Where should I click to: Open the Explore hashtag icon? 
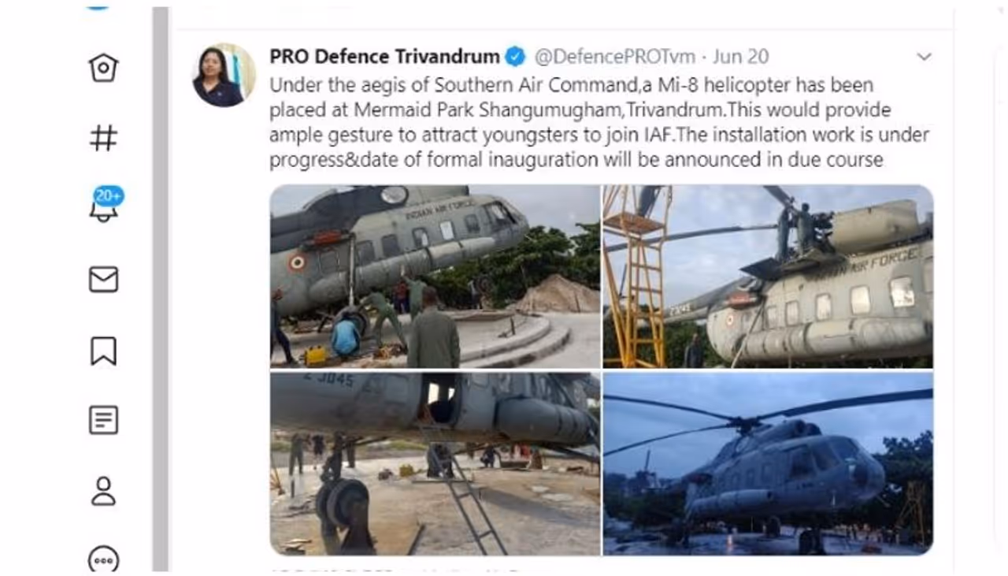click(103, 138)
